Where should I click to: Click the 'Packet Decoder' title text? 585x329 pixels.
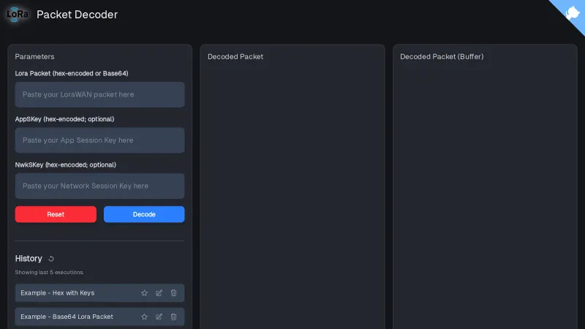77,15
